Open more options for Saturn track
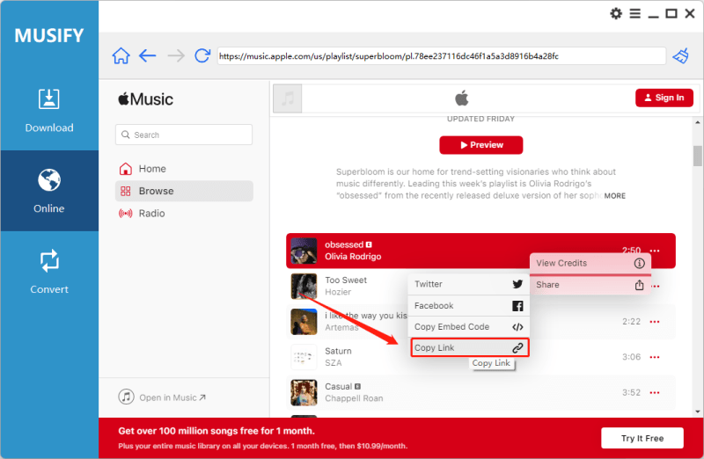This screenshot has width=704, height=459. [x=655, y=357]
